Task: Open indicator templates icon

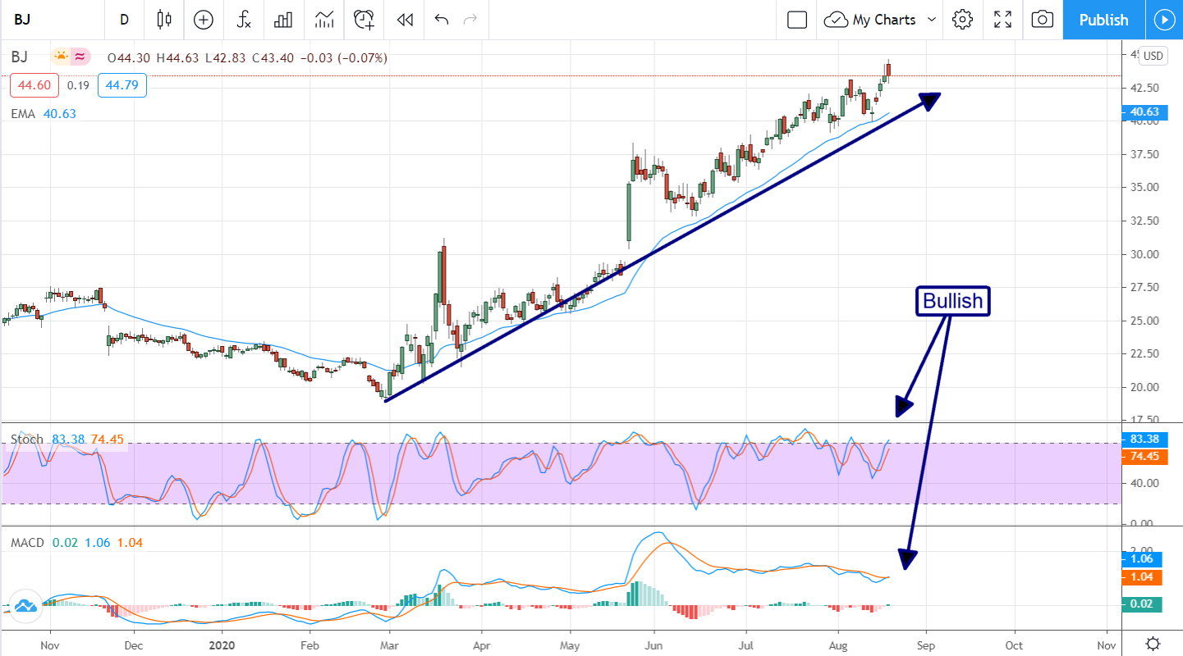Action: click(324, 20)
